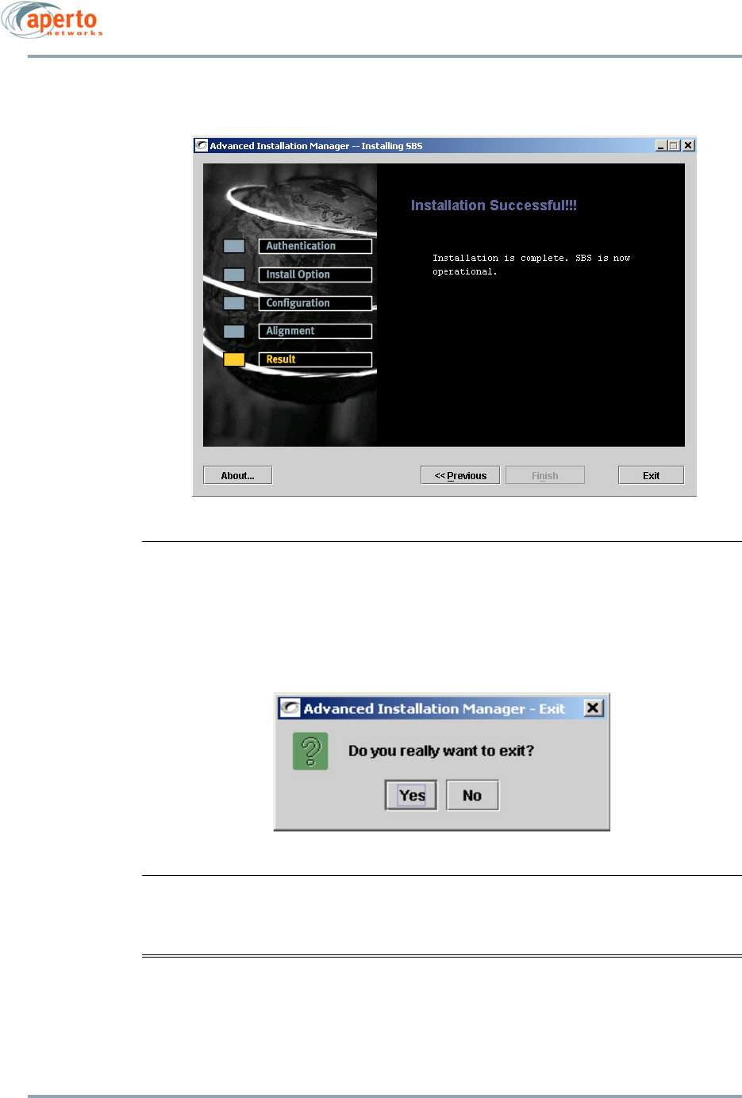The image size is (742, 1098).
Task: Click the Exit button in the installer
Action: (651, 475)
